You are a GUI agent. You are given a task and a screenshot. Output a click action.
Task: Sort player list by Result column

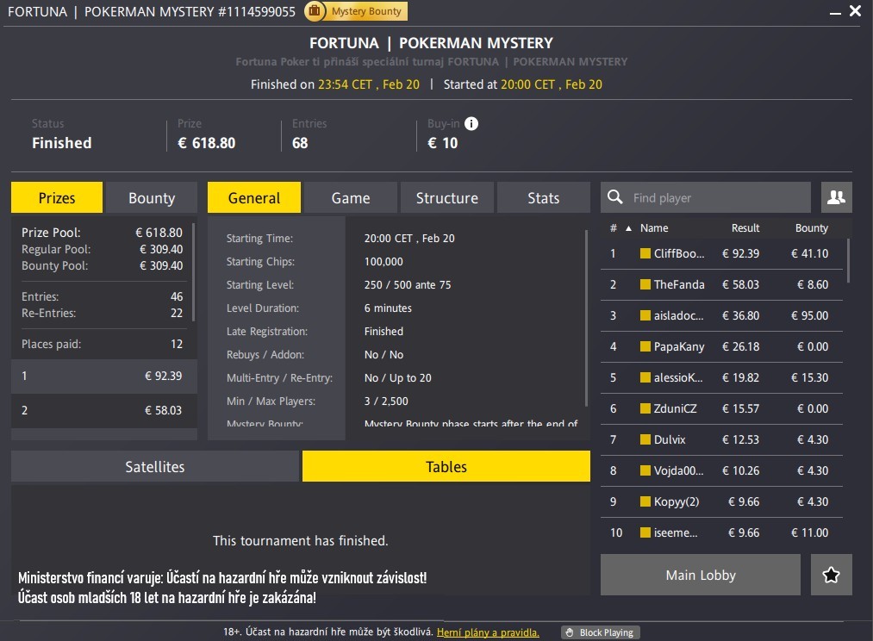pos(745,228)
